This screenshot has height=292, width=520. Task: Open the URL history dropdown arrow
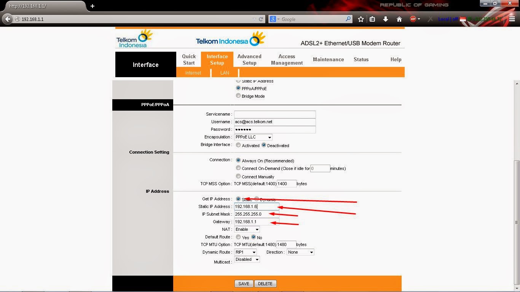(254, 19)
